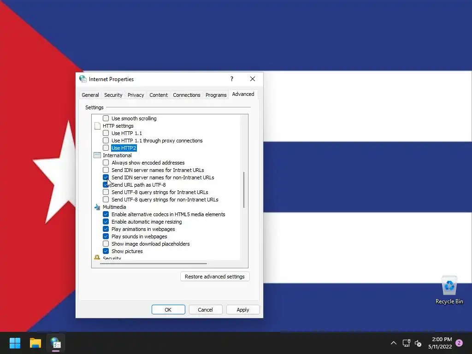The height and width of the screenshot is (354, 472).
Task: Select the Recycle Bin desktop icon
Action: (449, 290)
